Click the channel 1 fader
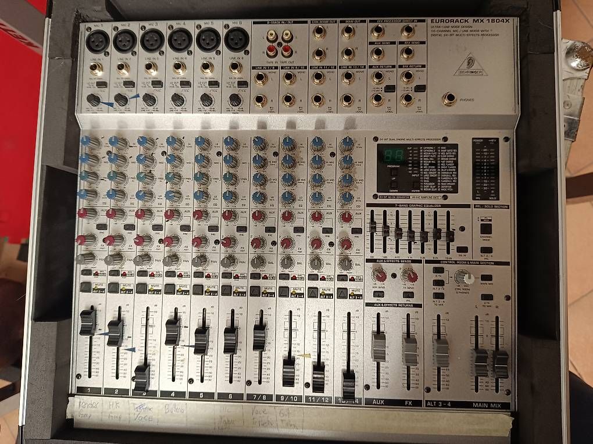Screen dimensions: 593x444 pos(88,323)
